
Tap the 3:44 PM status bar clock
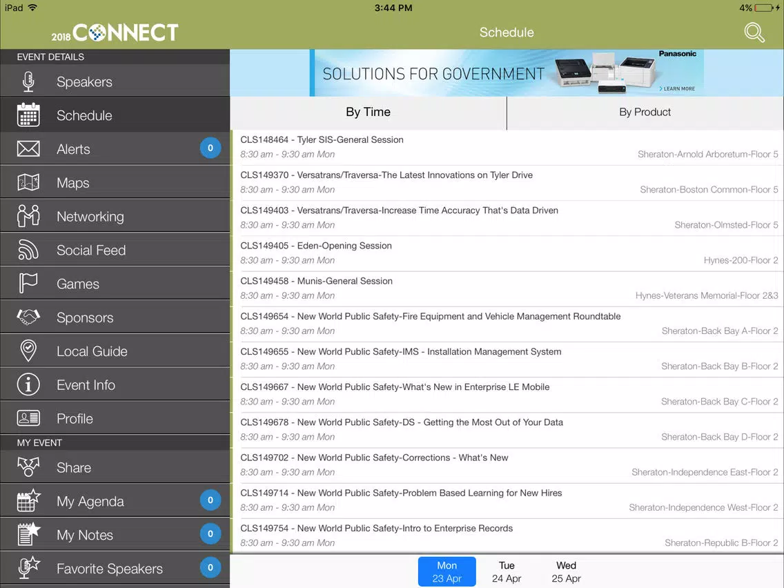point(393,8)
